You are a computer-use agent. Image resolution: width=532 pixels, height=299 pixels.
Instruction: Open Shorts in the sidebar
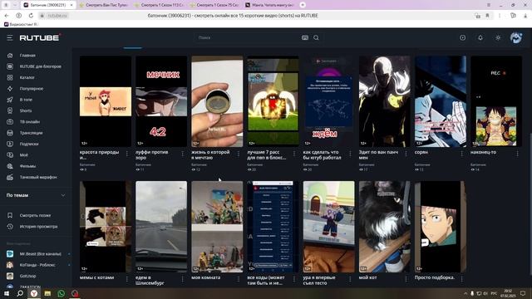(26, 110)
